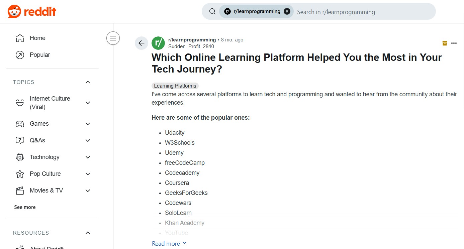Click See more under topics
Viewport: 464px width, 249px height.
click(25, 207)
